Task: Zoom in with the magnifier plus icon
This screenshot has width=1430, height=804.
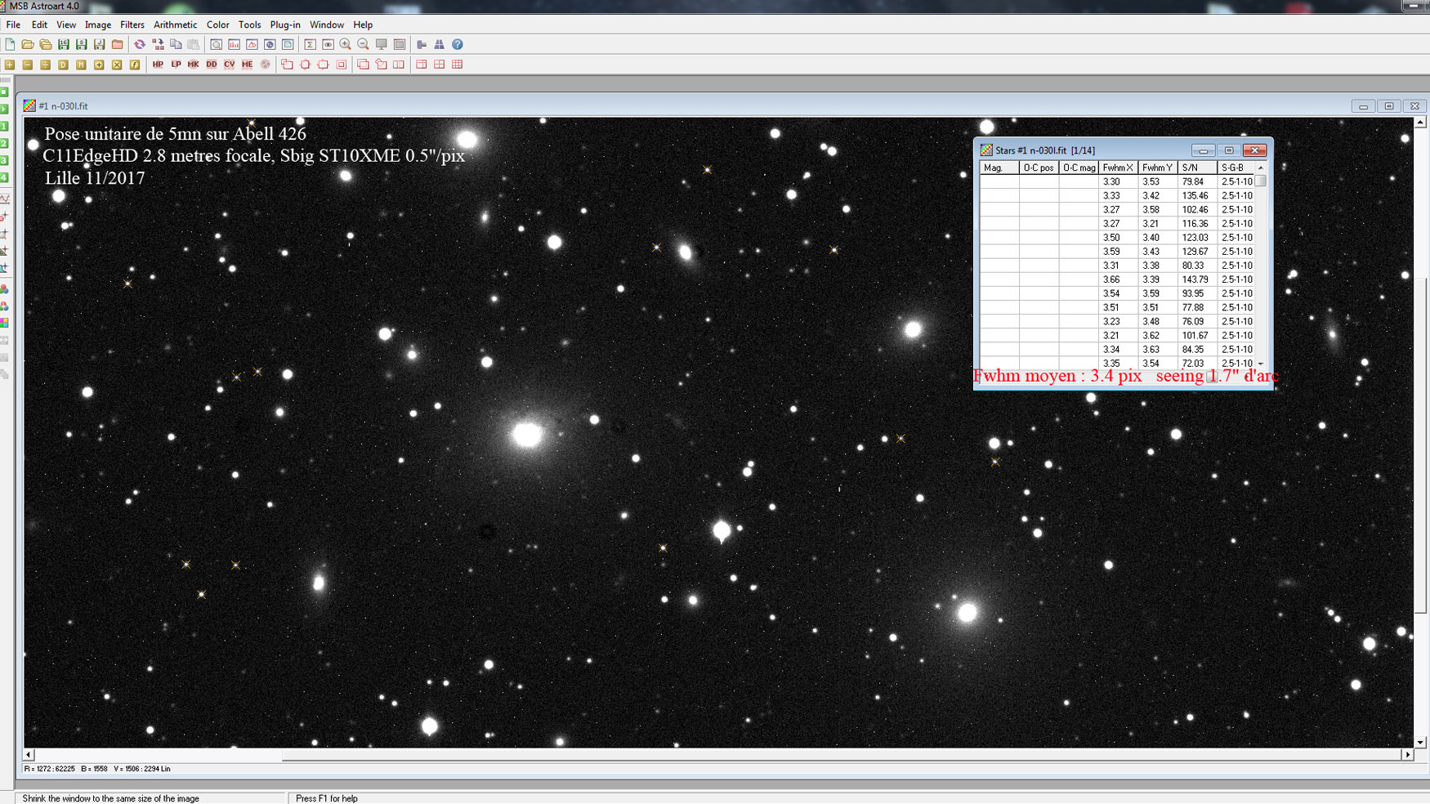Action: click(346, 45)
